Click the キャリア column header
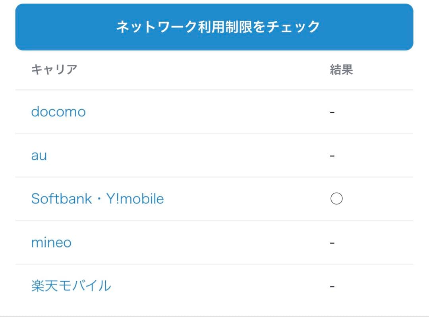Screen dimensions: 429x317 [54, 70]
